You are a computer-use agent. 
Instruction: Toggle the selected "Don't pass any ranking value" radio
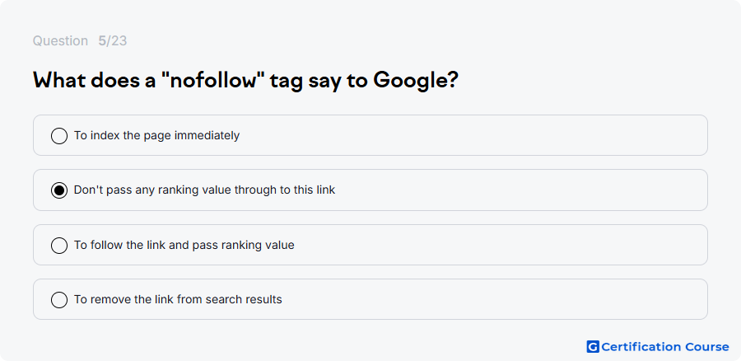59,190
